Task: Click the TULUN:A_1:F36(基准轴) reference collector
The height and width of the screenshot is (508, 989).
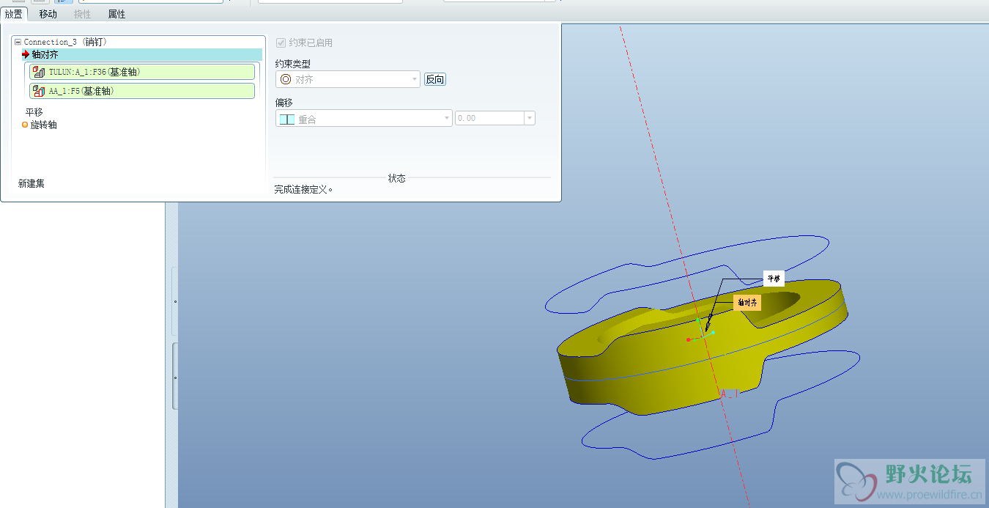Action: pyautogui.click(x=142, y=72)
